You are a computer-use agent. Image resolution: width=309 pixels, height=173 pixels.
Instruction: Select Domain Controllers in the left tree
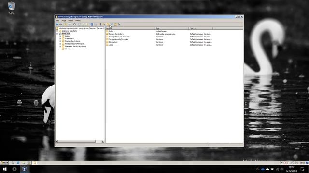[x=72, y=41]
